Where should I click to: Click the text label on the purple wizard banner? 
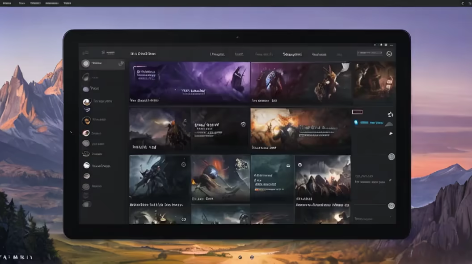192,91
